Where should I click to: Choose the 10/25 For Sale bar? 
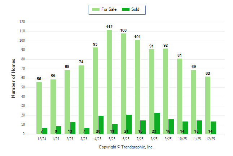[x=180, y=96]
